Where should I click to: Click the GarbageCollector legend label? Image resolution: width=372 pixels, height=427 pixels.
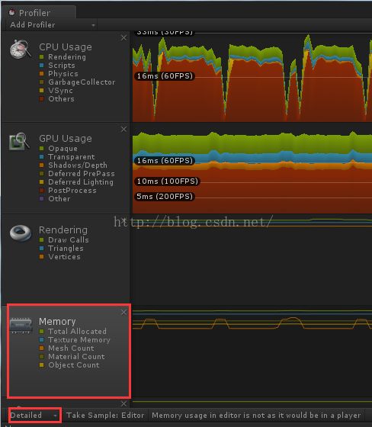[82, 82]
